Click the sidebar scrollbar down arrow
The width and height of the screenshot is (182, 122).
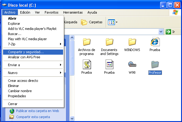click(72, 119)
